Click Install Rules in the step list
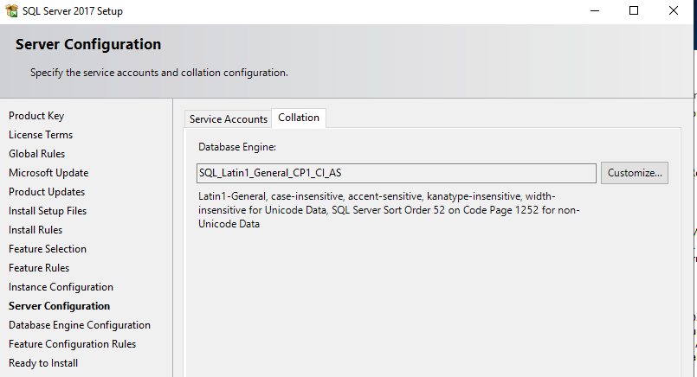The height and width of the screenshot is (377, 697). click(35, 230)
